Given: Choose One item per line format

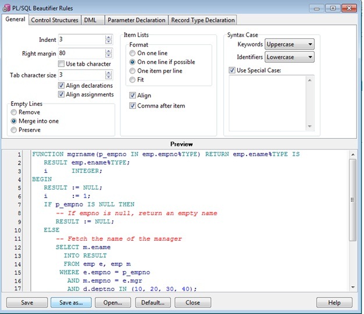Looking at the screenshot, I should 133,70.
